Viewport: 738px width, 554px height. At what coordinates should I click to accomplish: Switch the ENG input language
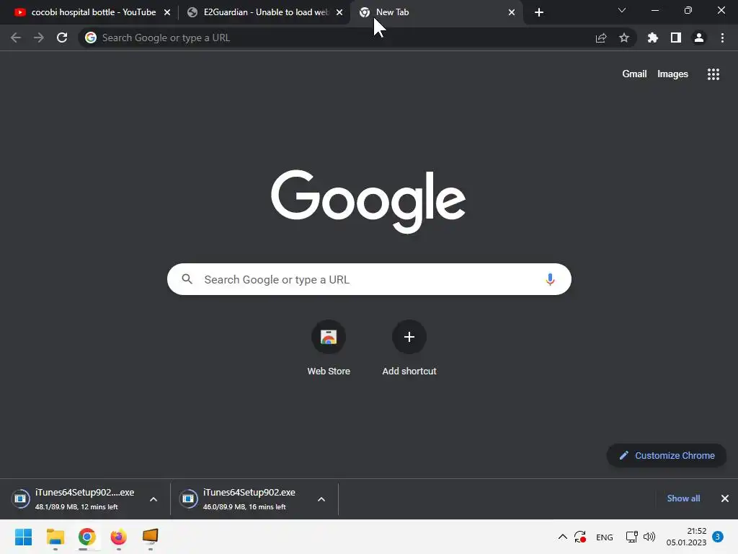[605, 537]
